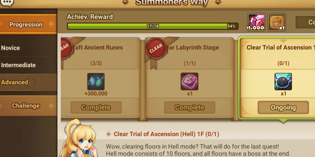Click the CLEAR seal on Labyrinth Stage card
The width and height of the screenshot is (315, 157).
click(156, 48)
